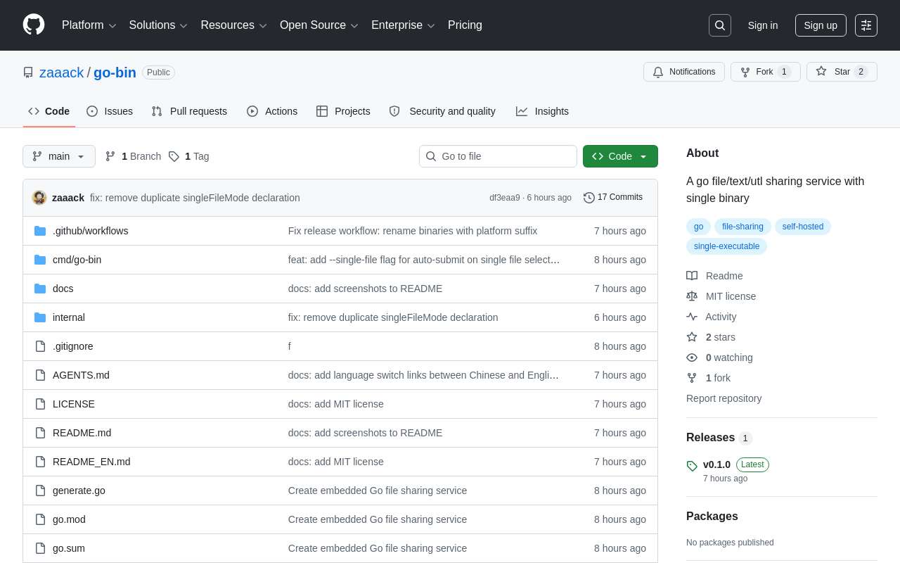Open the Pricing page
Viewport: 900px width, 563px height.
point(465,25)
